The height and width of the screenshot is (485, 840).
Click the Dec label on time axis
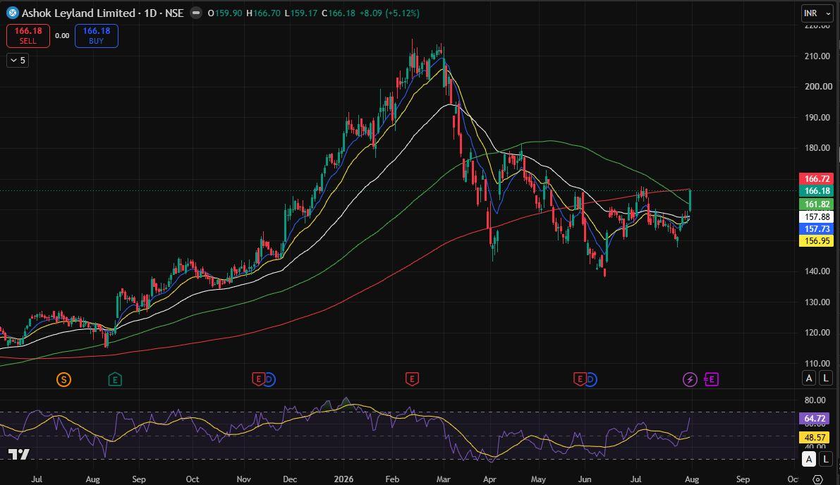(x=290, y=479)
